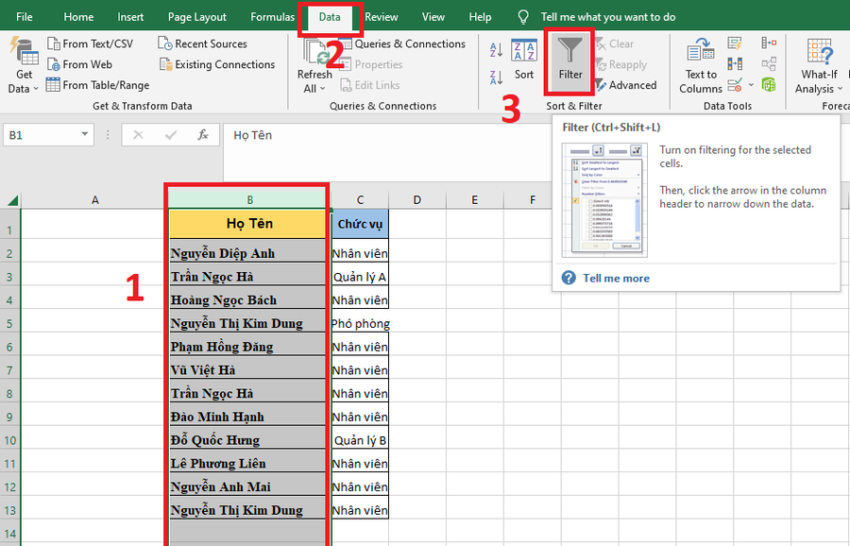Open Queries & Connections pane
Viewport: 850px width, 546px height.
click(402, 43)
